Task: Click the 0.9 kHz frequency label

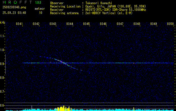Action: pyautogui.click(x=2, y=64)
